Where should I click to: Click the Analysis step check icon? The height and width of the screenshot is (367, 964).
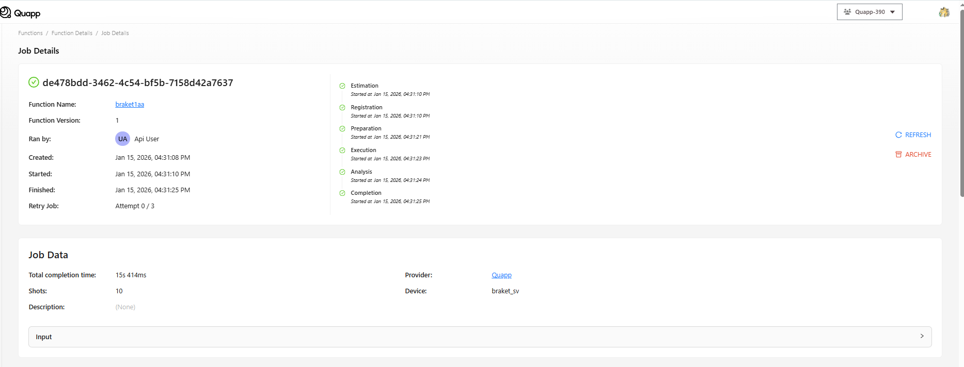point(342,172)
